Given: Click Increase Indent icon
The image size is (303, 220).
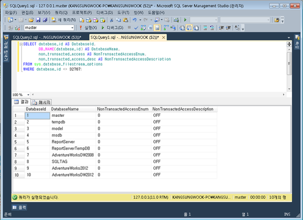Looking at the screenshot, I should 228,28.
